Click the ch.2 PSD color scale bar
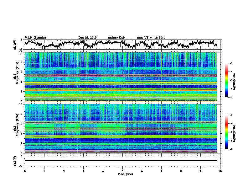248x192 pixels. [x=226, y=132]
